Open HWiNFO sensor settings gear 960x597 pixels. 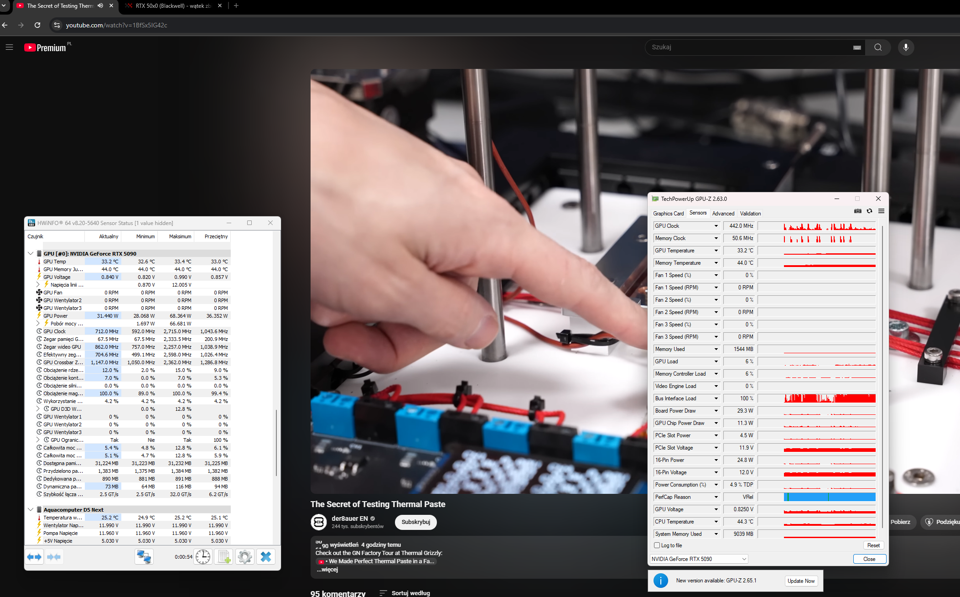tap(245, 557)
